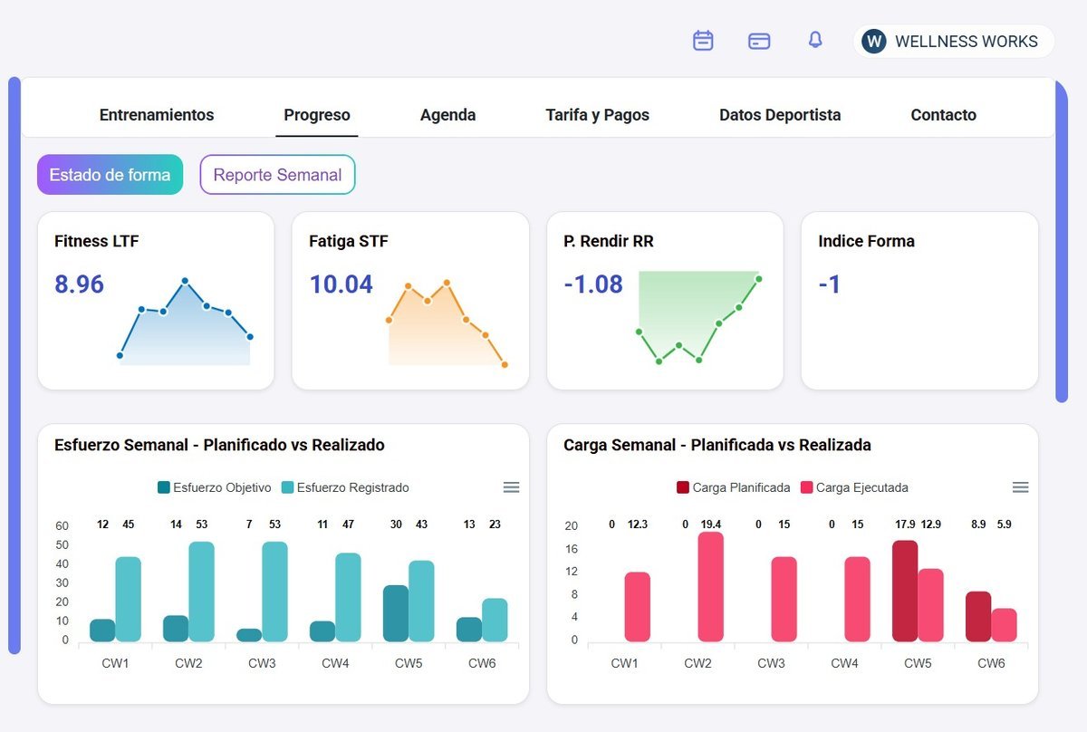Click Estado de forma button
1087x732 pixels.
pyautogui.click(x=110, y=175)
